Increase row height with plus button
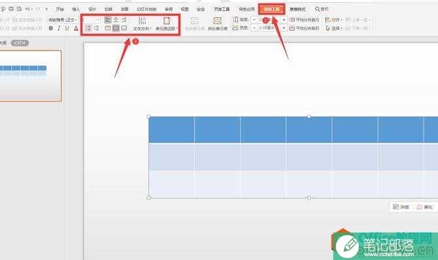The width and height of the screenshot is (438, 260). [x=283, y=20]
